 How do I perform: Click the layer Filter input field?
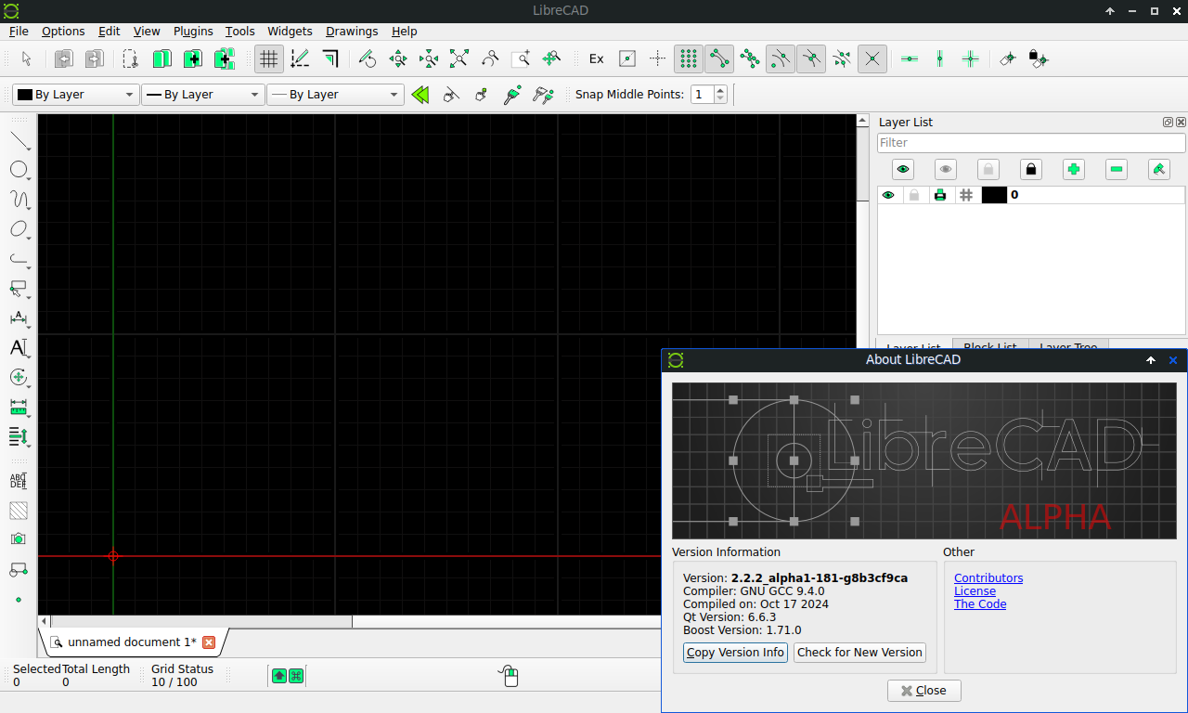[x=1031, y=143]
